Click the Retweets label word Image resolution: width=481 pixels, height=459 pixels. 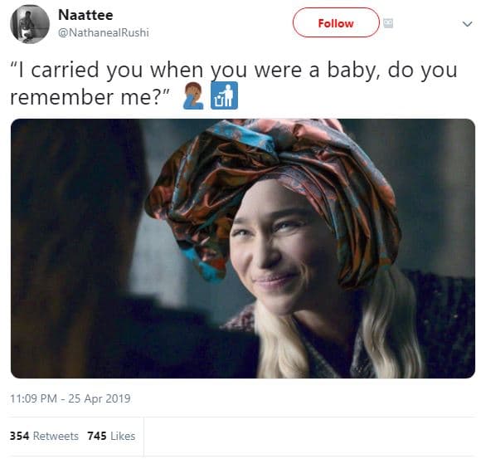pos(56,436)
